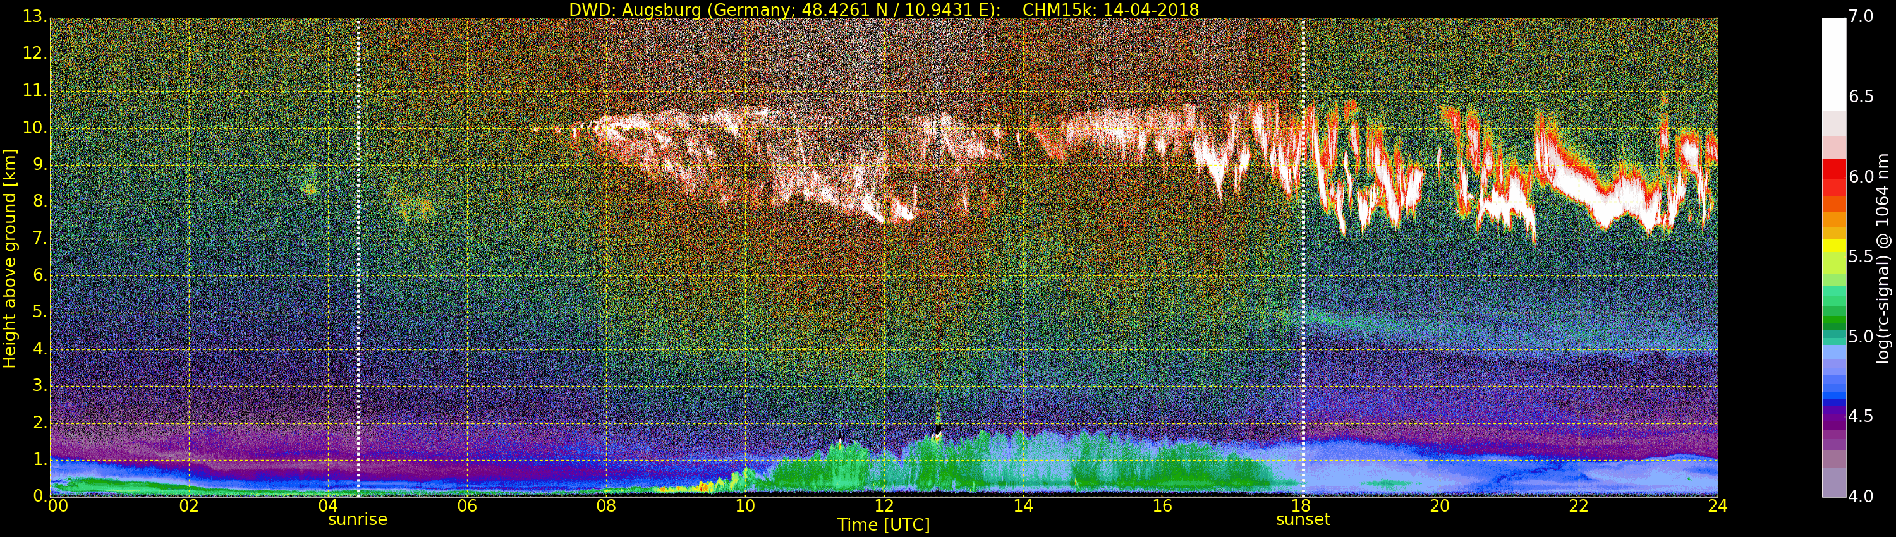Click the dotted sunrise marker line
The width and height of the screenshot is (1896, 537).
(358, 258)
